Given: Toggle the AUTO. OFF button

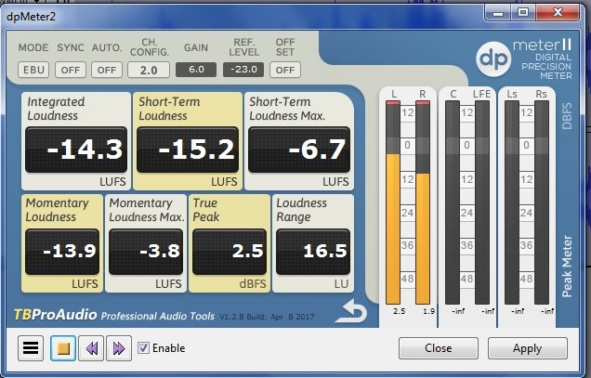Looking at the screenshot, I should coord(107,70).
